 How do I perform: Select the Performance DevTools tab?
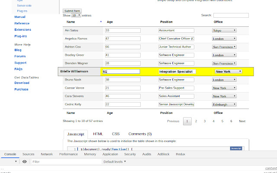[68, 154]
